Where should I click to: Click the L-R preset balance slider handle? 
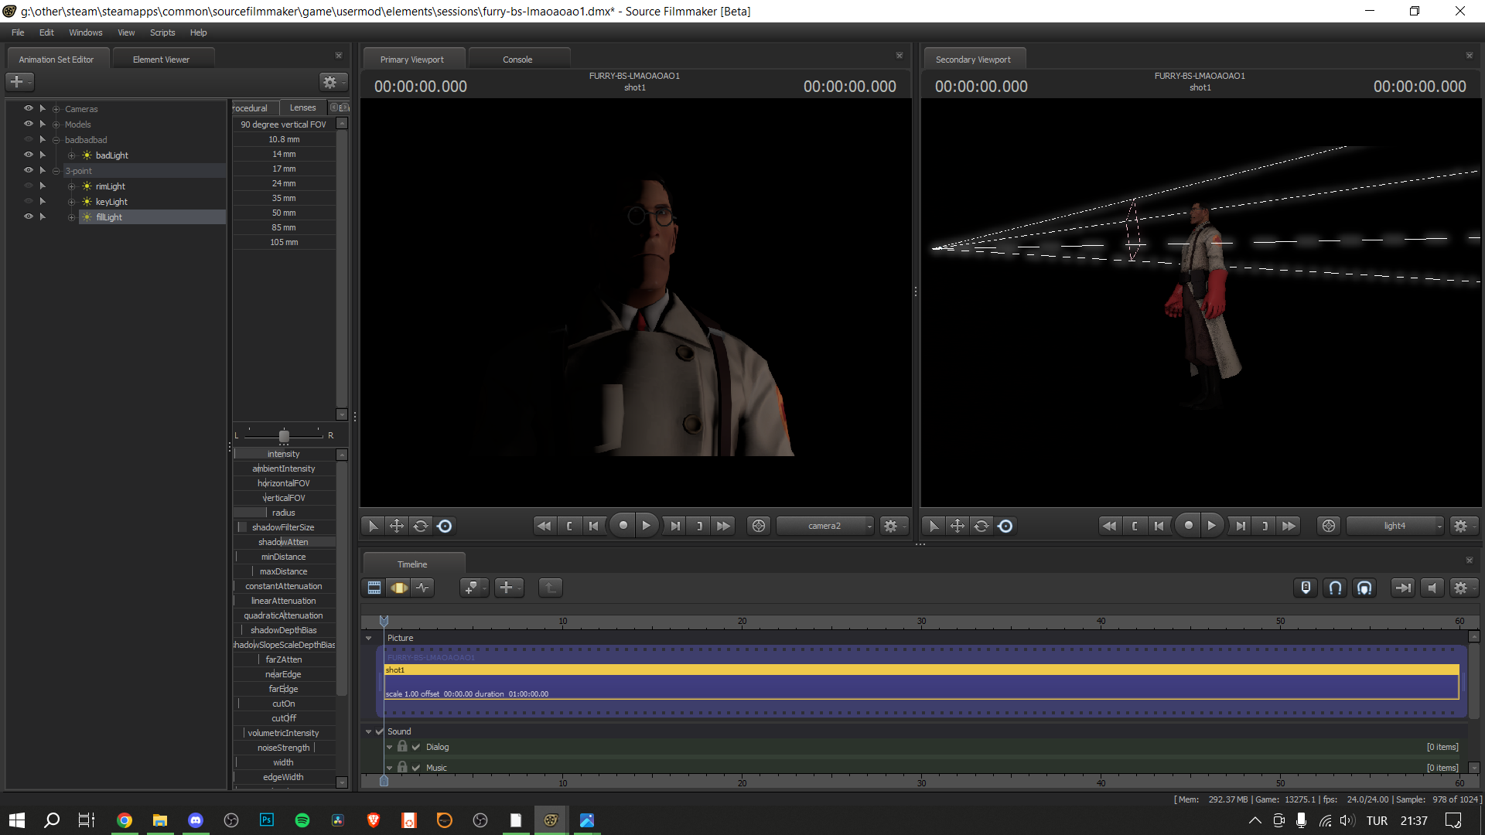click(284, 436)
